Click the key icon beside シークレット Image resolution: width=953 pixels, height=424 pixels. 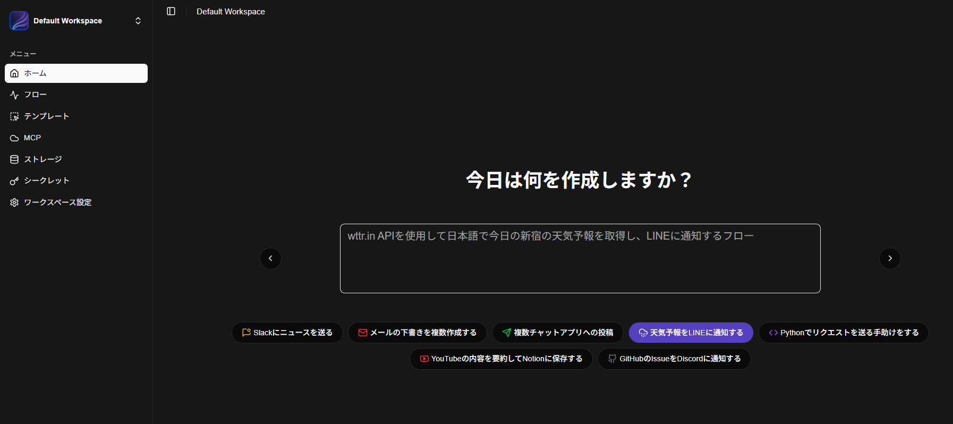14,181
